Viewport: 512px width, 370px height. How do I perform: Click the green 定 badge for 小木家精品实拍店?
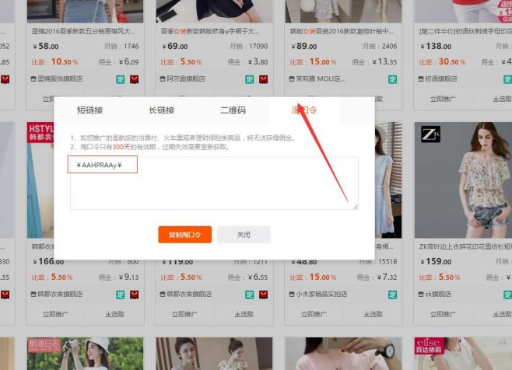click(x=392, y=295)
